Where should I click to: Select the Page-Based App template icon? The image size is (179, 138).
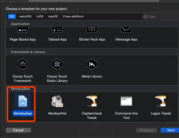coord(23,30)
